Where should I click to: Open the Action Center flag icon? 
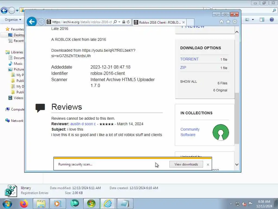[x=251, y=204]
